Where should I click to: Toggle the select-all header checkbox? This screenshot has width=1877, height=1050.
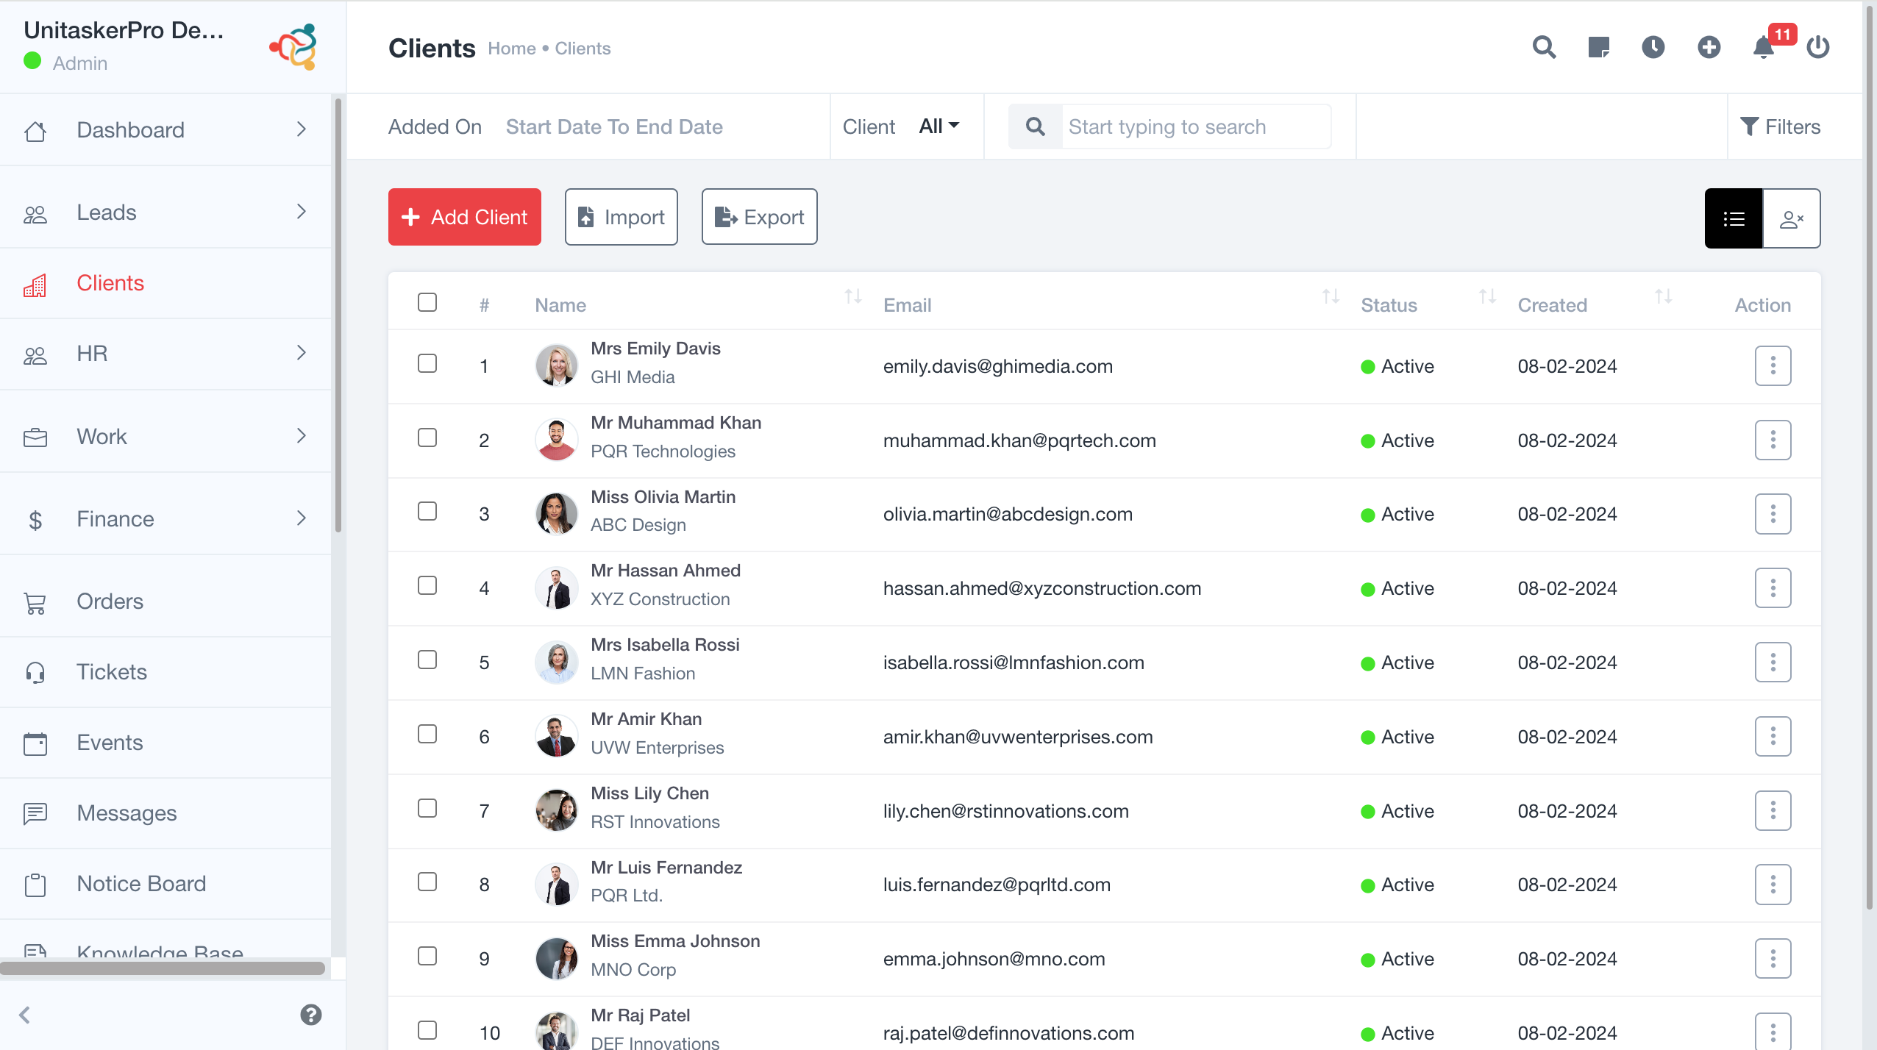(427, 302)
